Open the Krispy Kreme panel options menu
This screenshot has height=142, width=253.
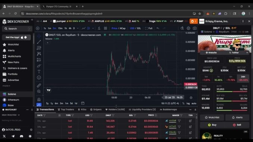243,21
